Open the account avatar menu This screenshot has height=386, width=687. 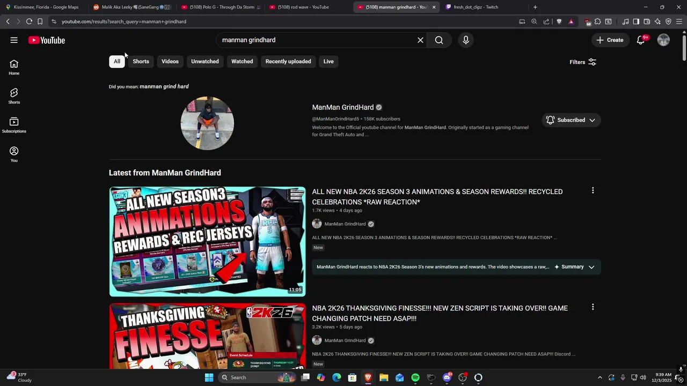click(x=663, y=40)
